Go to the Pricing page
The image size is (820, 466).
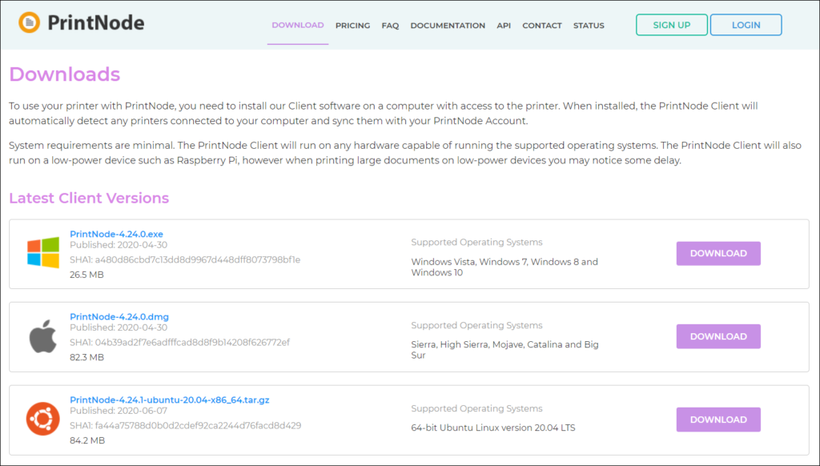point(353,25)
